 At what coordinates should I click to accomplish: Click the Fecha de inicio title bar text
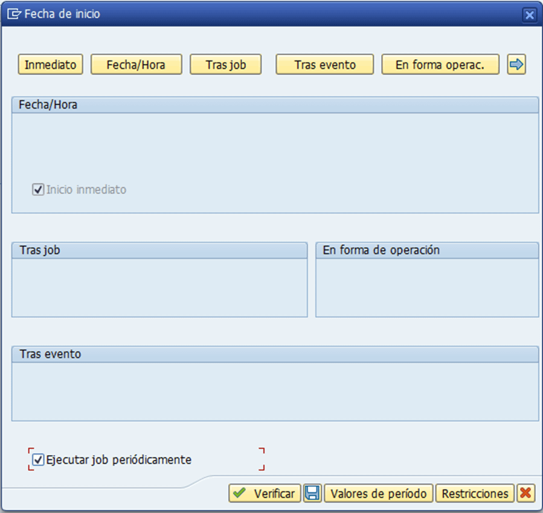(62, 14)
